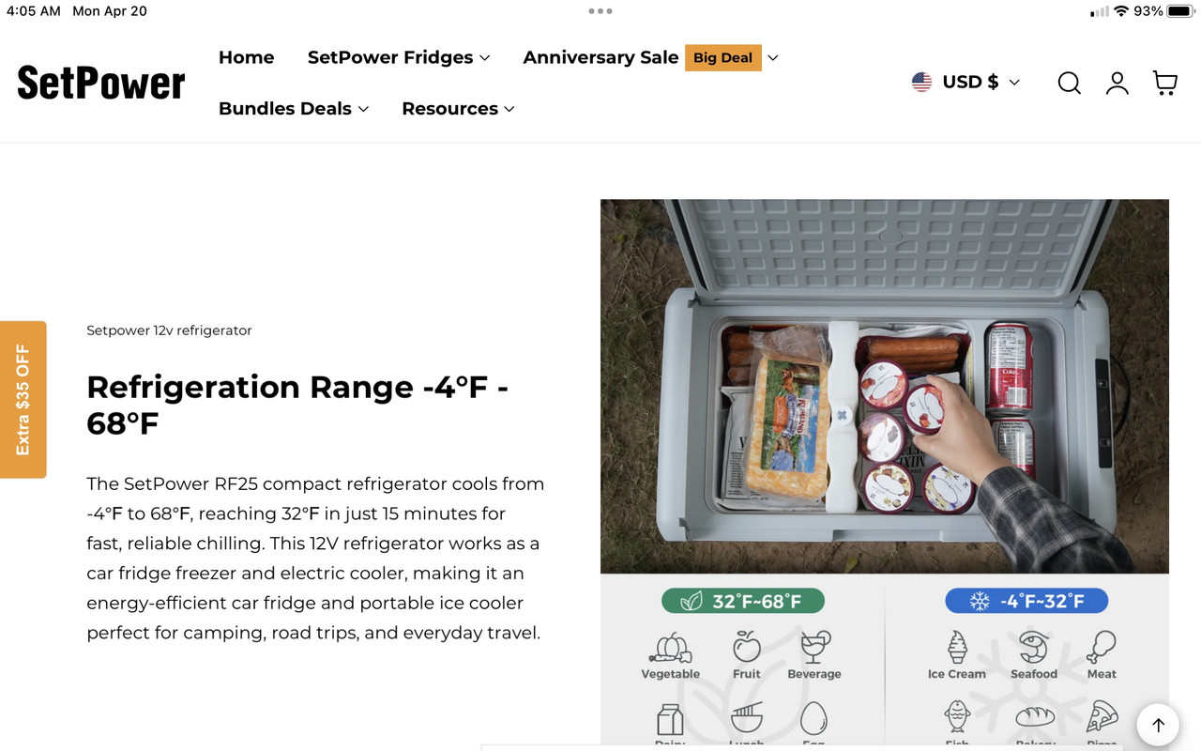The height and width of the screenshot is (751, 1201).
Task: Click the US flag currency icon
Action: [x=921, y=82]
